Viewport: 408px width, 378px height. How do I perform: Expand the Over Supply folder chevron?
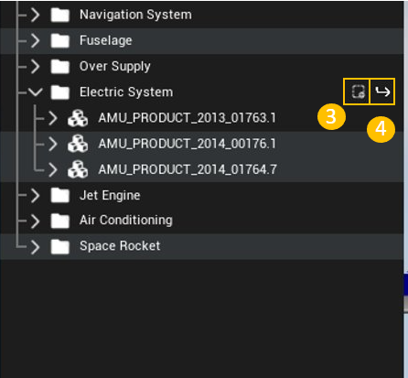point(35,66)
